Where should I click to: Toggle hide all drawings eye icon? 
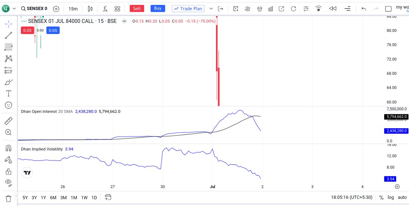point(9,183)
